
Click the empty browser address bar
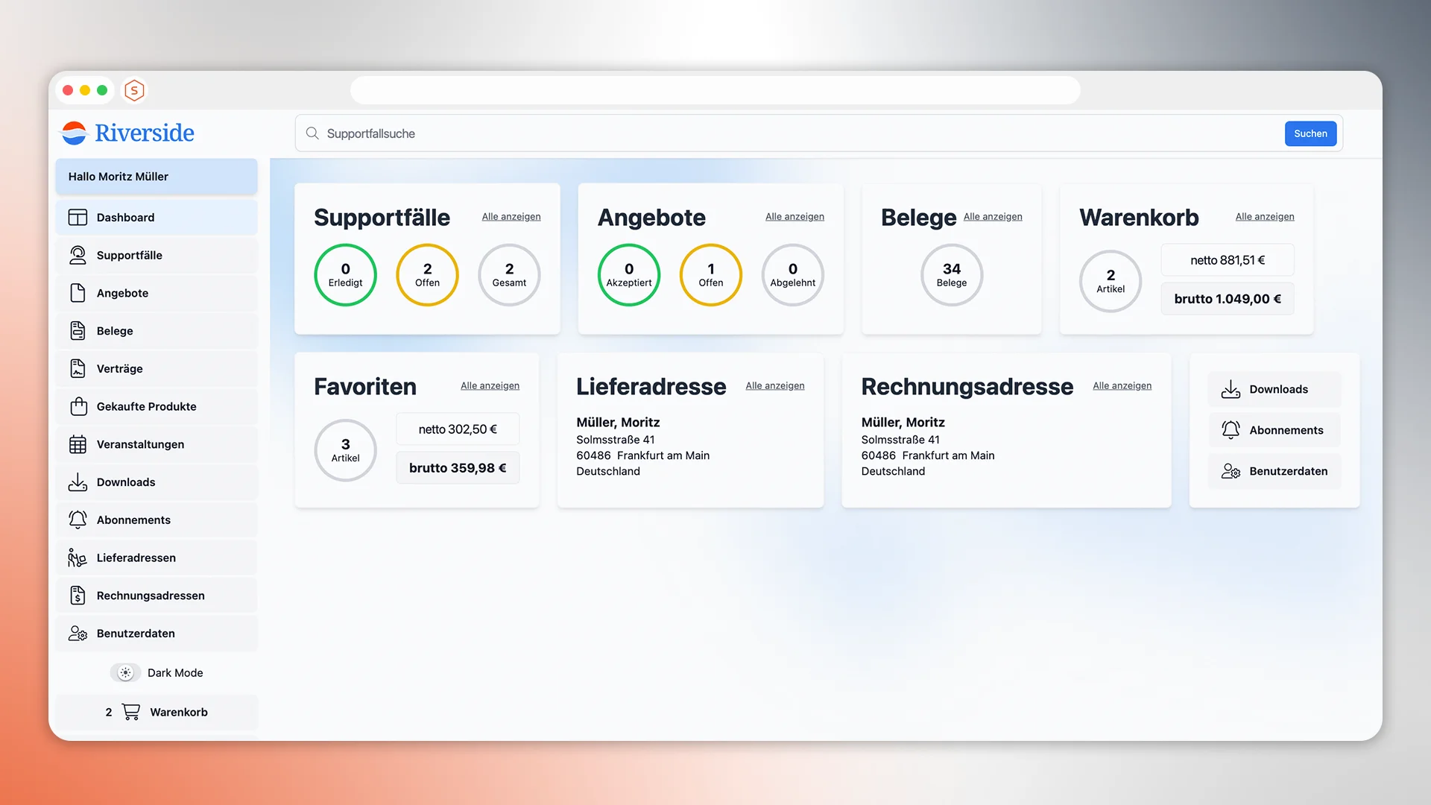coord(715,90)
